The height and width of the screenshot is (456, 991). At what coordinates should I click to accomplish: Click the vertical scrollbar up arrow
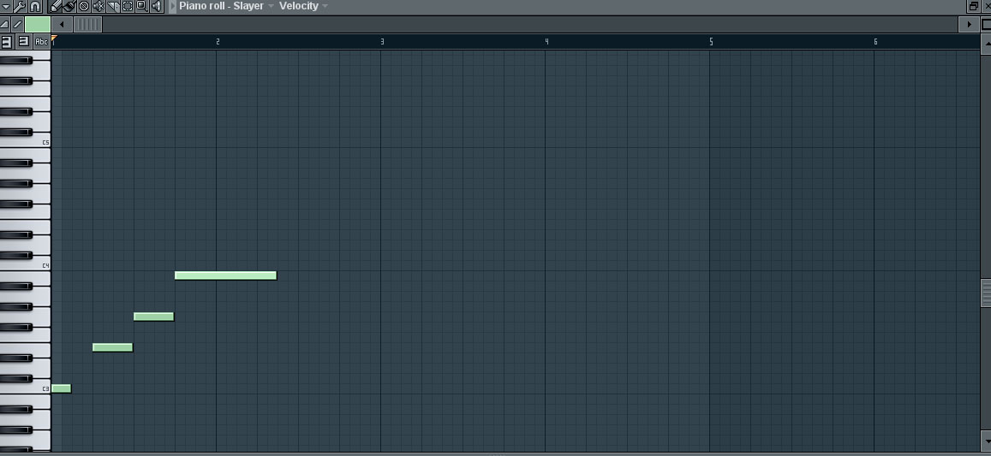click(x=985, y=43)
